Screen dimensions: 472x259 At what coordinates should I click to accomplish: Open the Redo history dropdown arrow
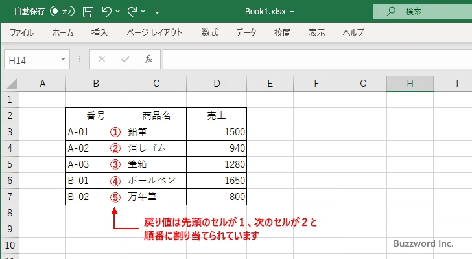tap(143, 12)
